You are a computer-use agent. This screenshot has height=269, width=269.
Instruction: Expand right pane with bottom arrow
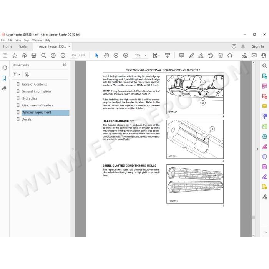(x=265, y=232)
